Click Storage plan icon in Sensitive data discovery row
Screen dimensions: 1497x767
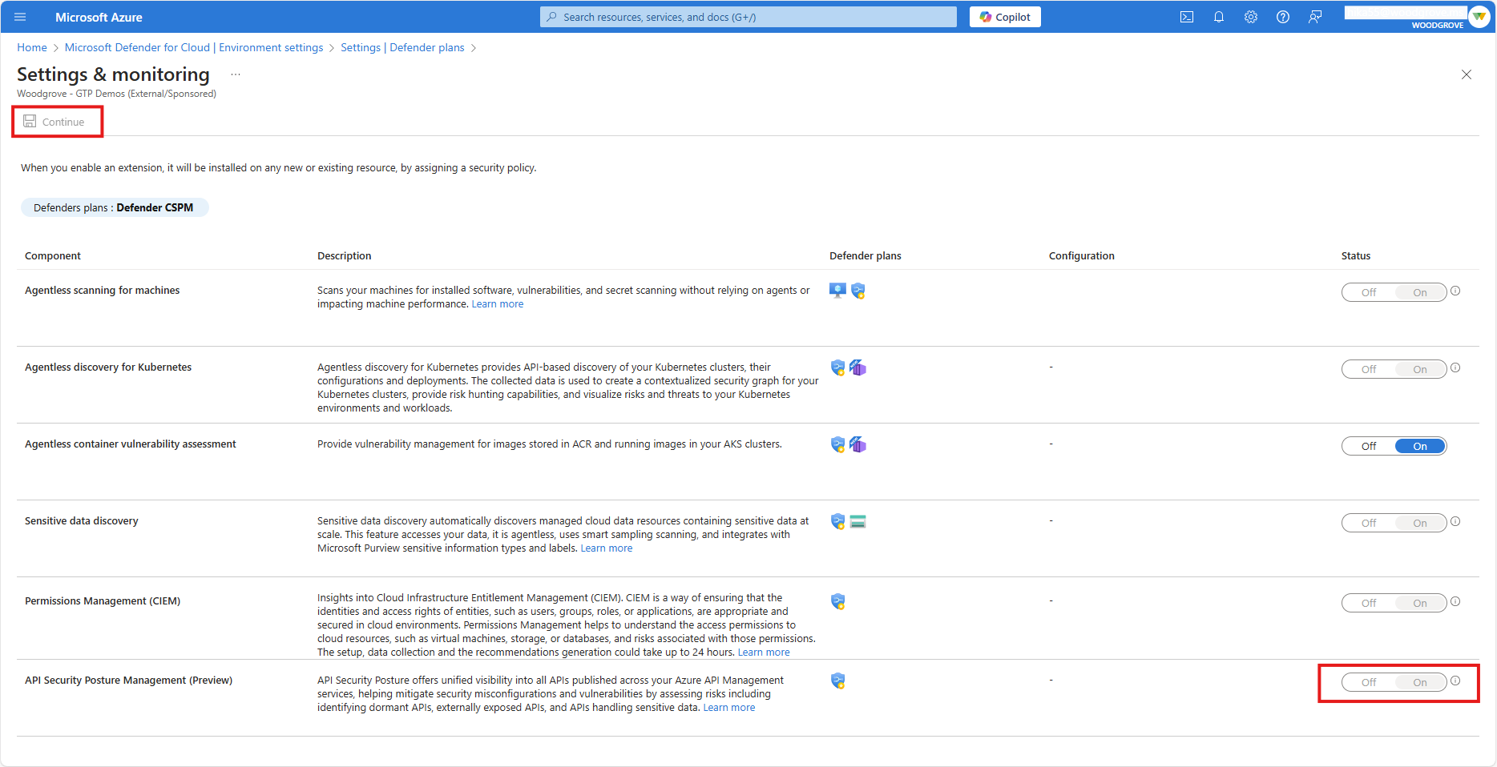(x=858, y=522)
